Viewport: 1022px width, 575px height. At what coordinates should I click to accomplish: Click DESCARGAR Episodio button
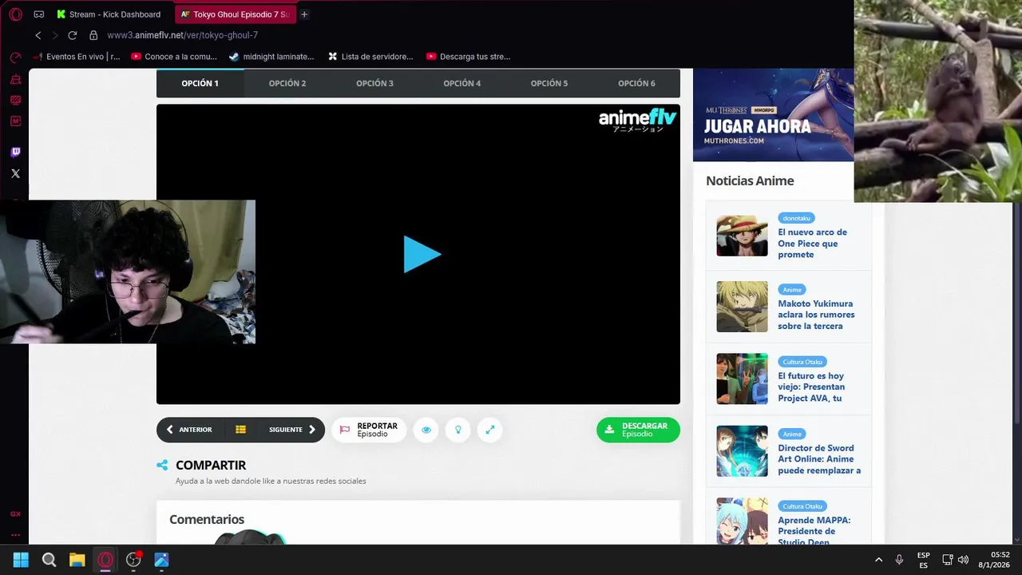click(638, 430)
